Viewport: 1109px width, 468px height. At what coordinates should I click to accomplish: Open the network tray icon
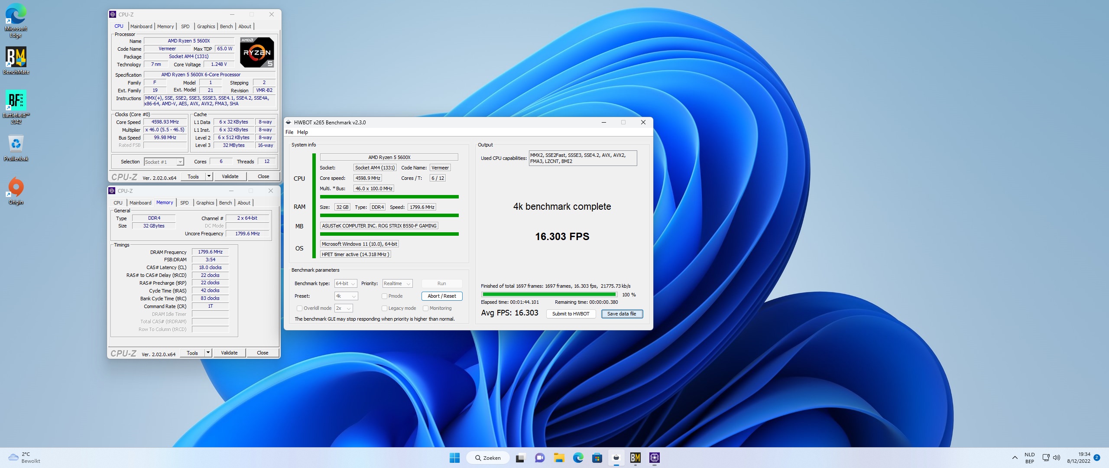coord(1046,458)
